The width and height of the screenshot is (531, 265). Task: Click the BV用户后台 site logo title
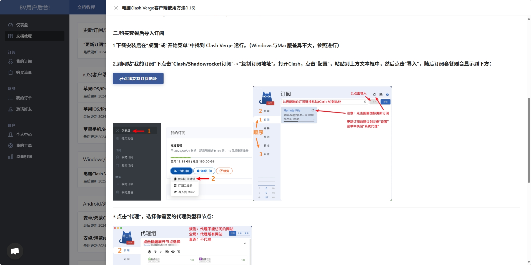[35, 7]
